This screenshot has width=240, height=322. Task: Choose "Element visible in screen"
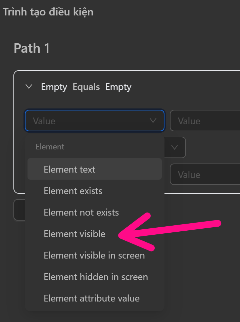coord(94,256)
